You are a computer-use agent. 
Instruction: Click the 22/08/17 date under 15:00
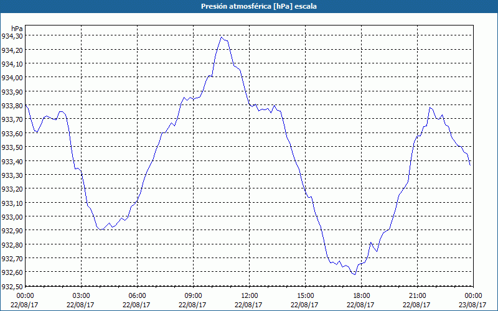click(x=304, y=305)
